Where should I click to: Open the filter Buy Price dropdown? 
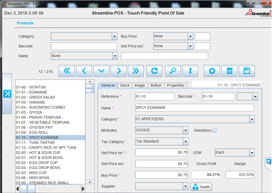pos(190,37)
